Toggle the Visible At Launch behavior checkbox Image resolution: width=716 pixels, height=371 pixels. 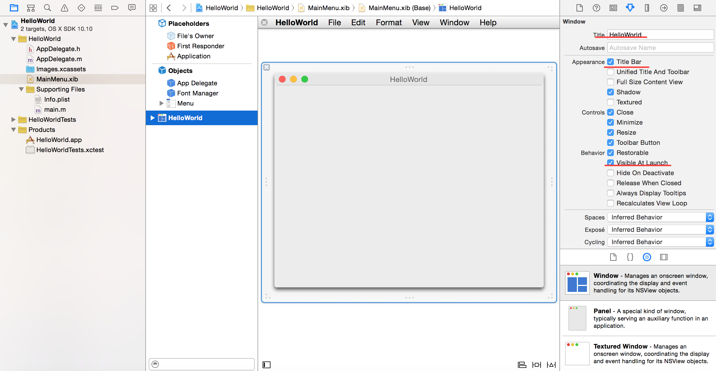point(611,162)
